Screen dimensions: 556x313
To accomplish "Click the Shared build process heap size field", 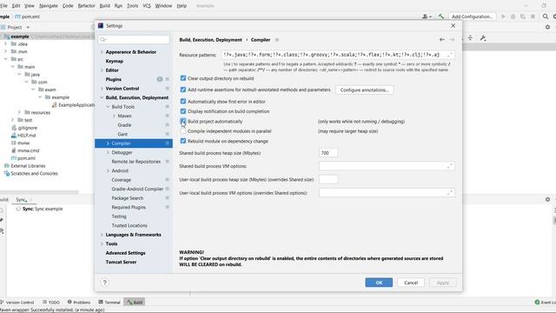I will pyautogui.click(x=328, y=153).
